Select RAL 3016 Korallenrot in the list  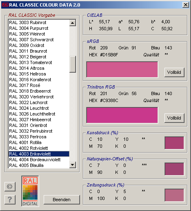(39, 80)
